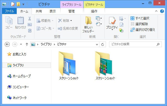Click the Pictures window icon in title bar
This screenshot has width=167, height=106.
(x=4, y=4)
